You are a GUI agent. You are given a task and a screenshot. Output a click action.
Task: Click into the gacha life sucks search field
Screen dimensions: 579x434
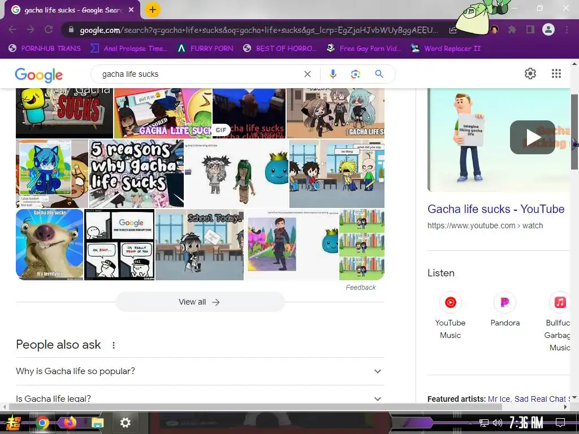pos(200,74)
